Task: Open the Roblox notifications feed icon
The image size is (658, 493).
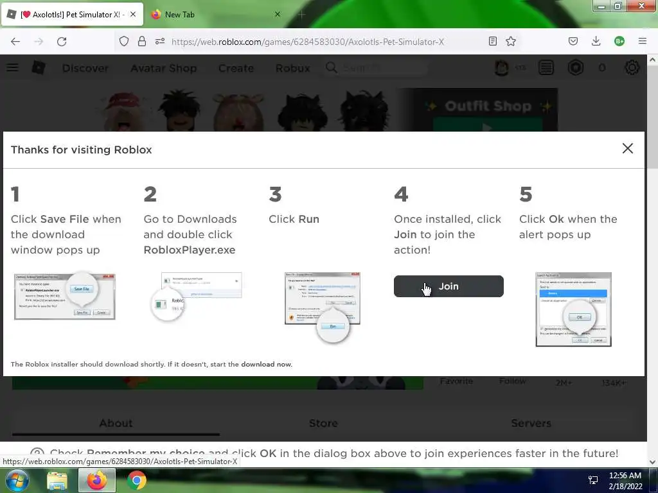Action: [546, 67]
